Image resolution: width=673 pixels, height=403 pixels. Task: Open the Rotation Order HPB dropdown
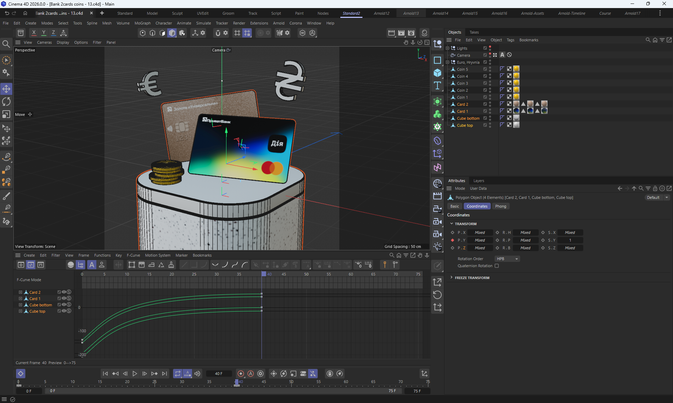507,259
